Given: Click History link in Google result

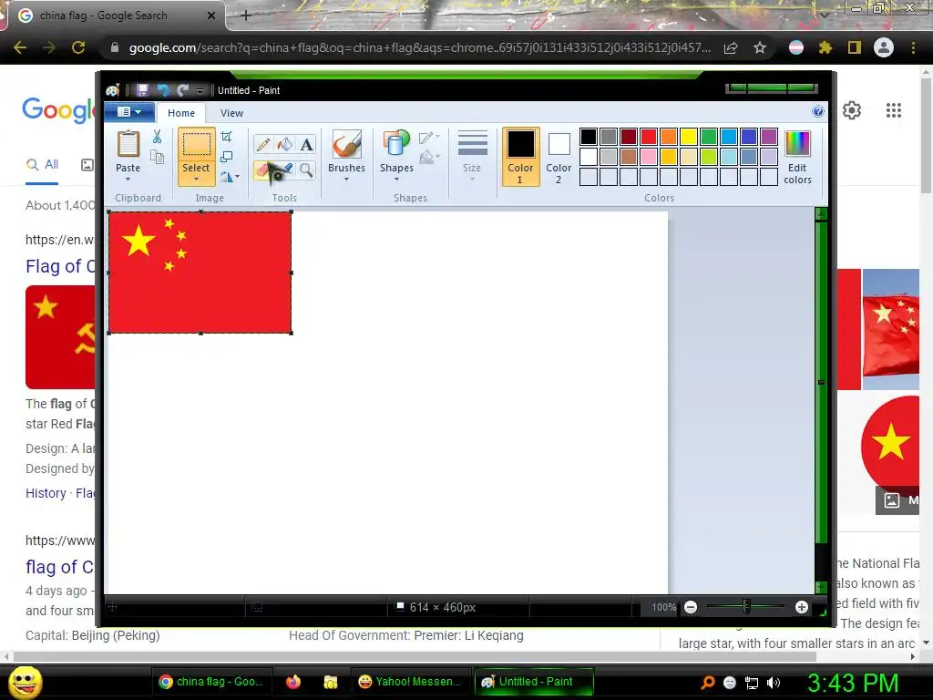Looking at the screenshot, I should tap(46, 493).
